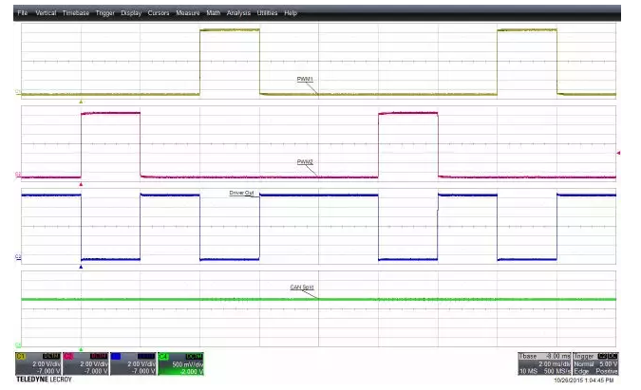Click the green trigger-time marker under CAN Split grid

point(81,349)
